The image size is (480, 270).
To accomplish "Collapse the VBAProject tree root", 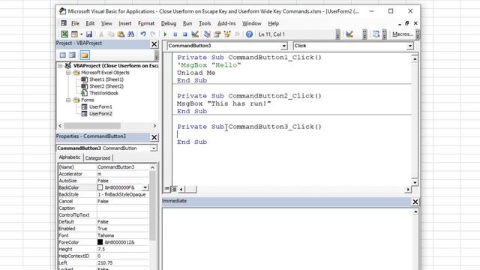I will pos(60,66).
